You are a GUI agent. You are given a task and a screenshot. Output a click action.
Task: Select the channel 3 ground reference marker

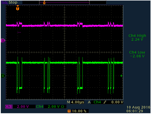[x=3, y=41]
